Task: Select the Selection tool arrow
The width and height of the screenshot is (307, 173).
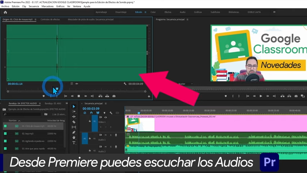Action: click(x=74, y=106)
